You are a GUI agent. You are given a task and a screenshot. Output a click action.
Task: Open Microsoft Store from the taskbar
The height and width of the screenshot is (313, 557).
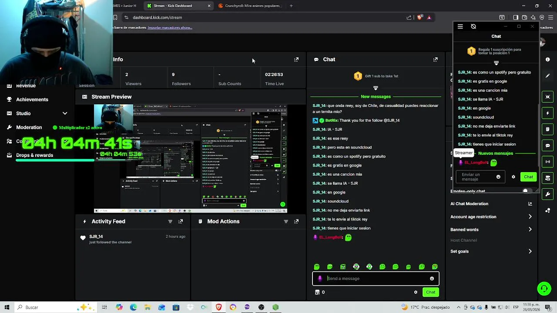click(176, 307)
